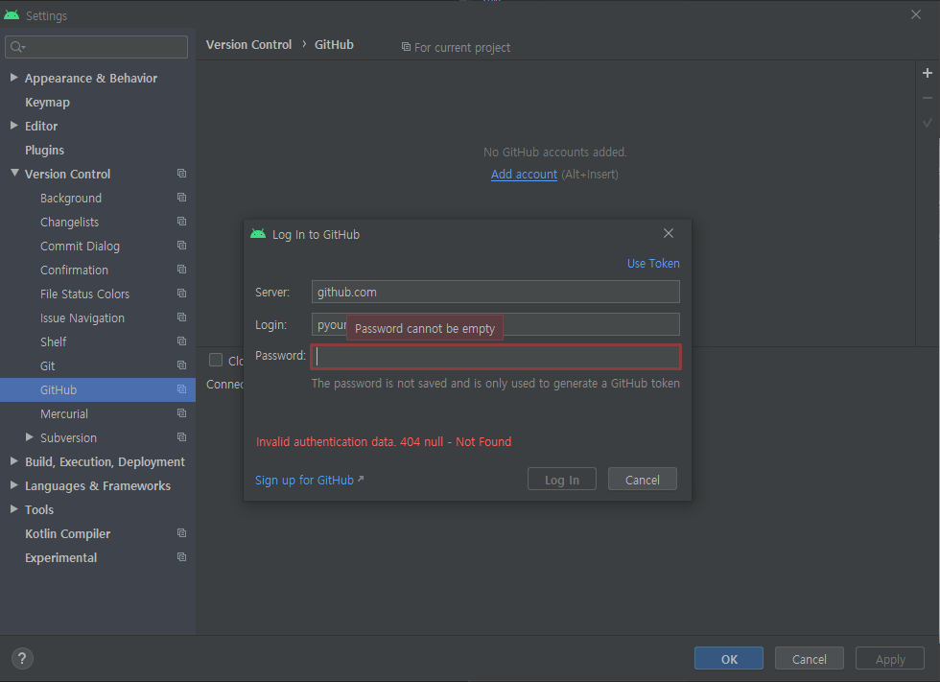Click the plus add-account icon
Screen dimensions: 940x682
pyautogui.click(x=927, y=73)
